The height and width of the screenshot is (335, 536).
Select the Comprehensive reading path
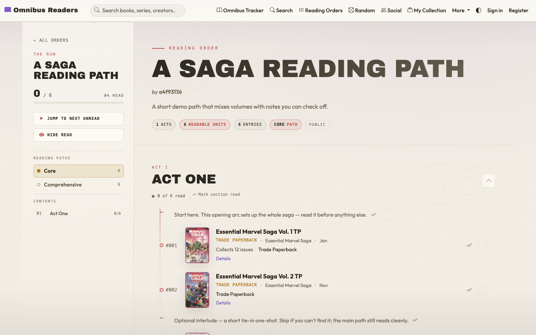(x=79, y=185)
